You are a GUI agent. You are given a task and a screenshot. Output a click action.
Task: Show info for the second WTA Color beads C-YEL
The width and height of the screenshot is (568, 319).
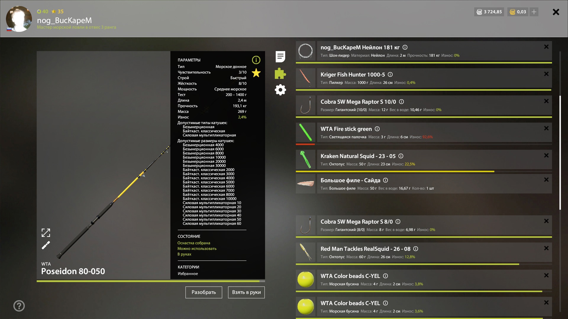click(385, 303)
